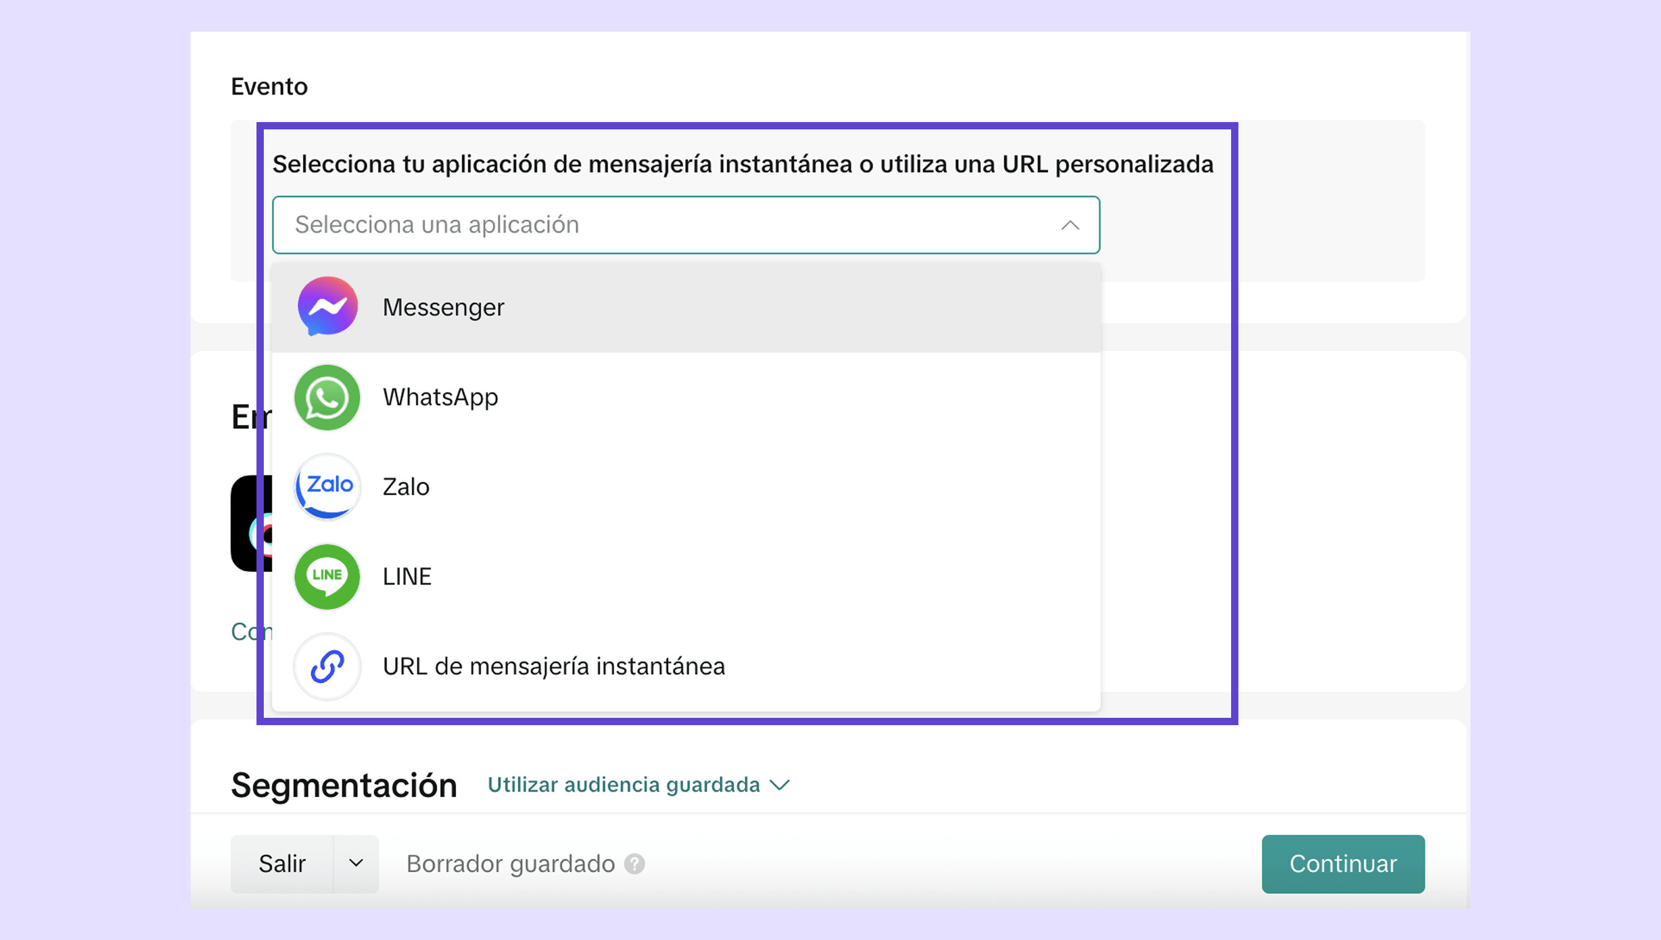Viewport: 1661px width, 940px height.
Task: Open the arrow menu beside Salir
Action: pos(356,864)
